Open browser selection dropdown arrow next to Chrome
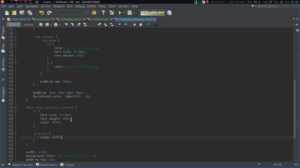This screenshot has width=300, height=168. coord(98,13)
